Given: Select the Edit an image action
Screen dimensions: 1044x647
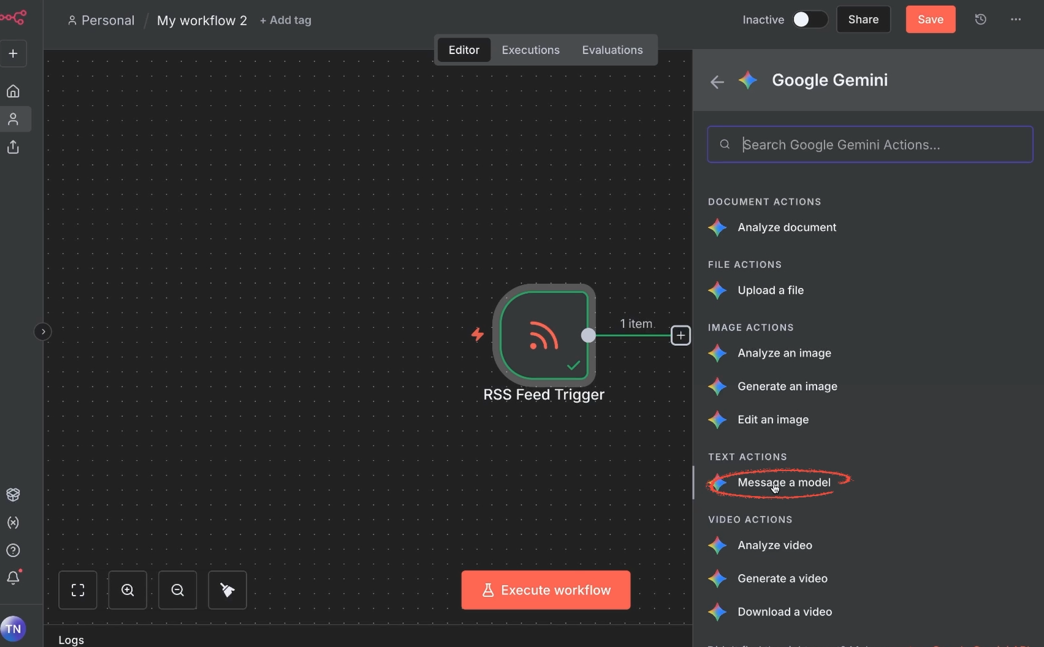Looking at the screenshot, I should pos(773,420).
